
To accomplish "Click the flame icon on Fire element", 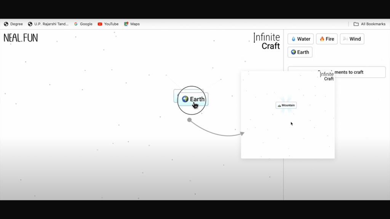I will coord(322,39).
